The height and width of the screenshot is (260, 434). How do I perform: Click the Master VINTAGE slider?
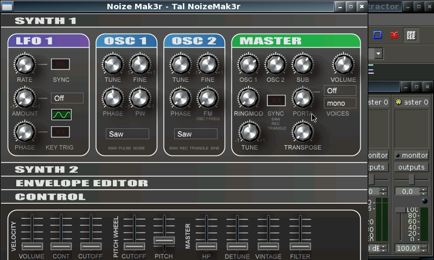click(x=268, y=246)
